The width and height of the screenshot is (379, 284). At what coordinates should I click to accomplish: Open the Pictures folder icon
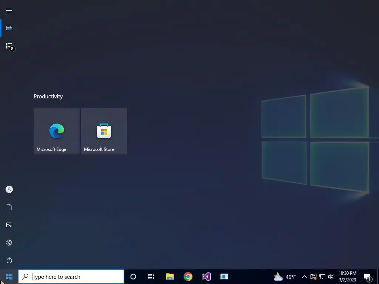(x=9, y=225)
